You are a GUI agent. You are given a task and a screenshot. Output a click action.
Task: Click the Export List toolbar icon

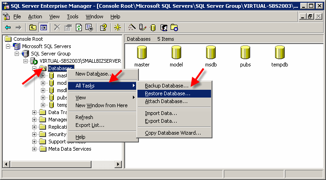pos(89,27)
